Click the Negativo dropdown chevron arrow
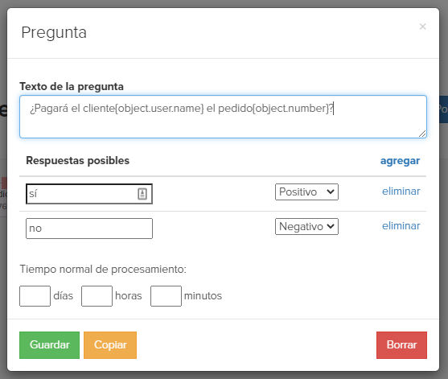Viewport: 448px width, 379px height. point(331,226)
